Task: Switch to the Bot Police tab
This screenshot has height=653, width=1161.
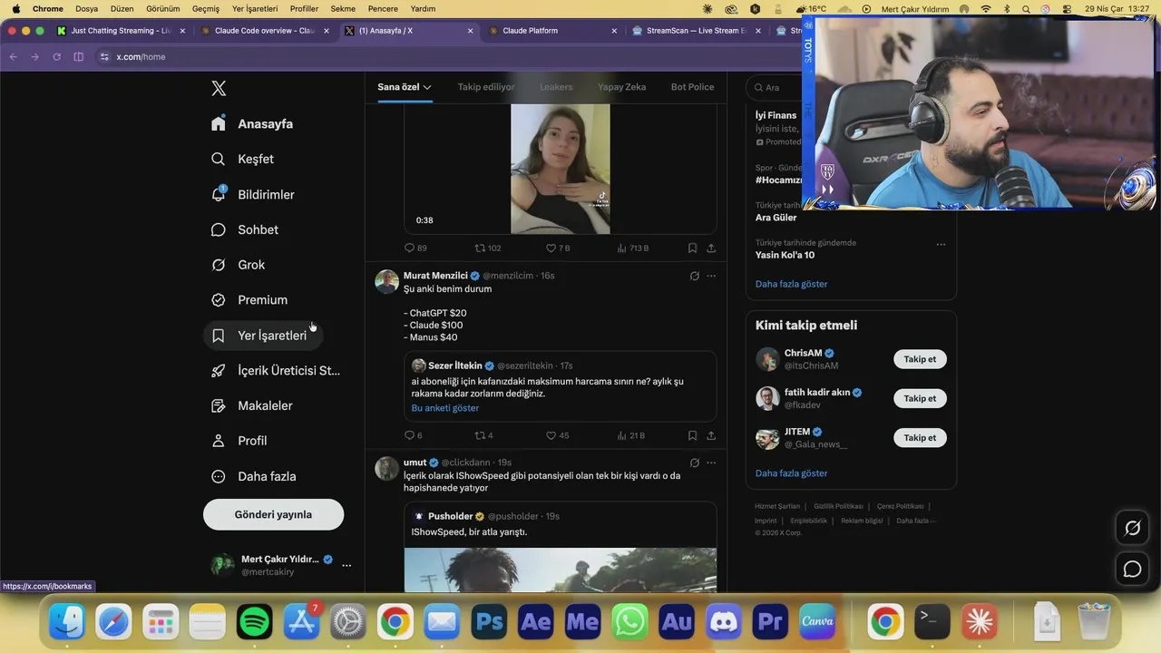Action: 692,87
